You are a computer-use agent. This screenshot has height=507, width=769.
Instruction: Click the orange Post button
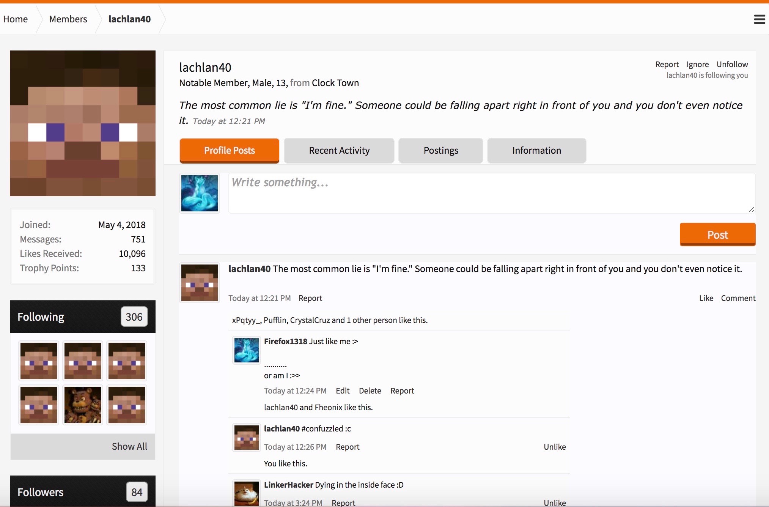click(x=717, y=235)
